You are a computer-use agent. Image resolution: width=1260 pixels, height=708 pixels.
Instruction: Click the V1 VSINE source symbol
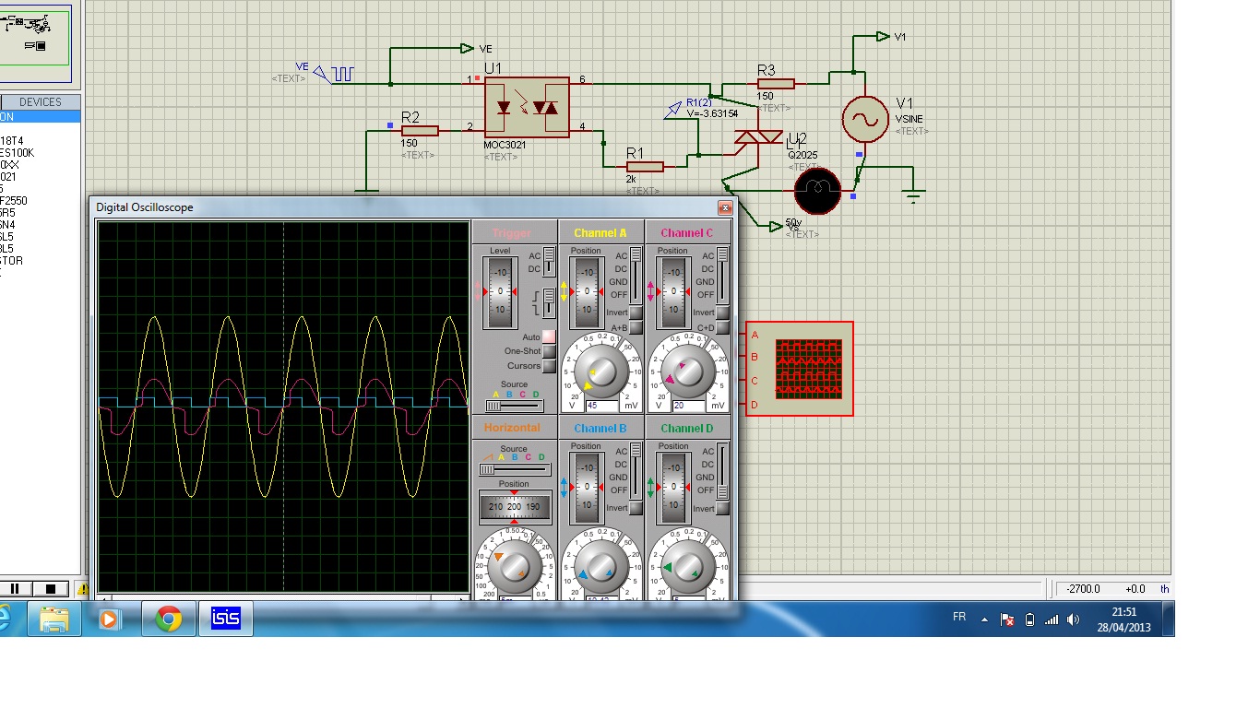(x=865, y=119)
